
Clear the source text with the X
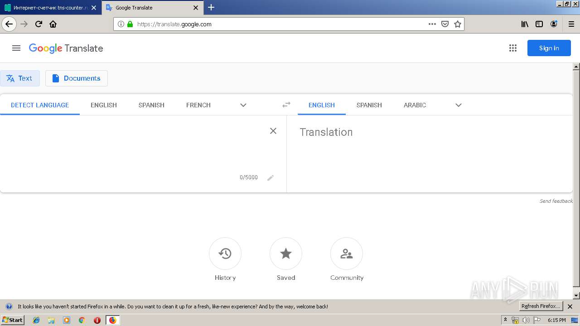pos(273,131)
